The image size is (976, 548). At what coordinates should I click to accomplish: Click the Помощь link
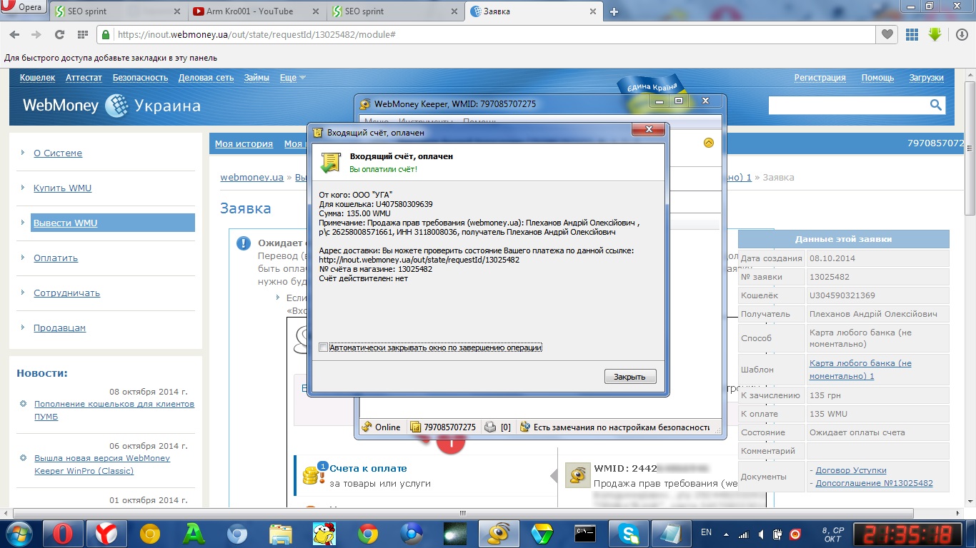click(877, 78)
